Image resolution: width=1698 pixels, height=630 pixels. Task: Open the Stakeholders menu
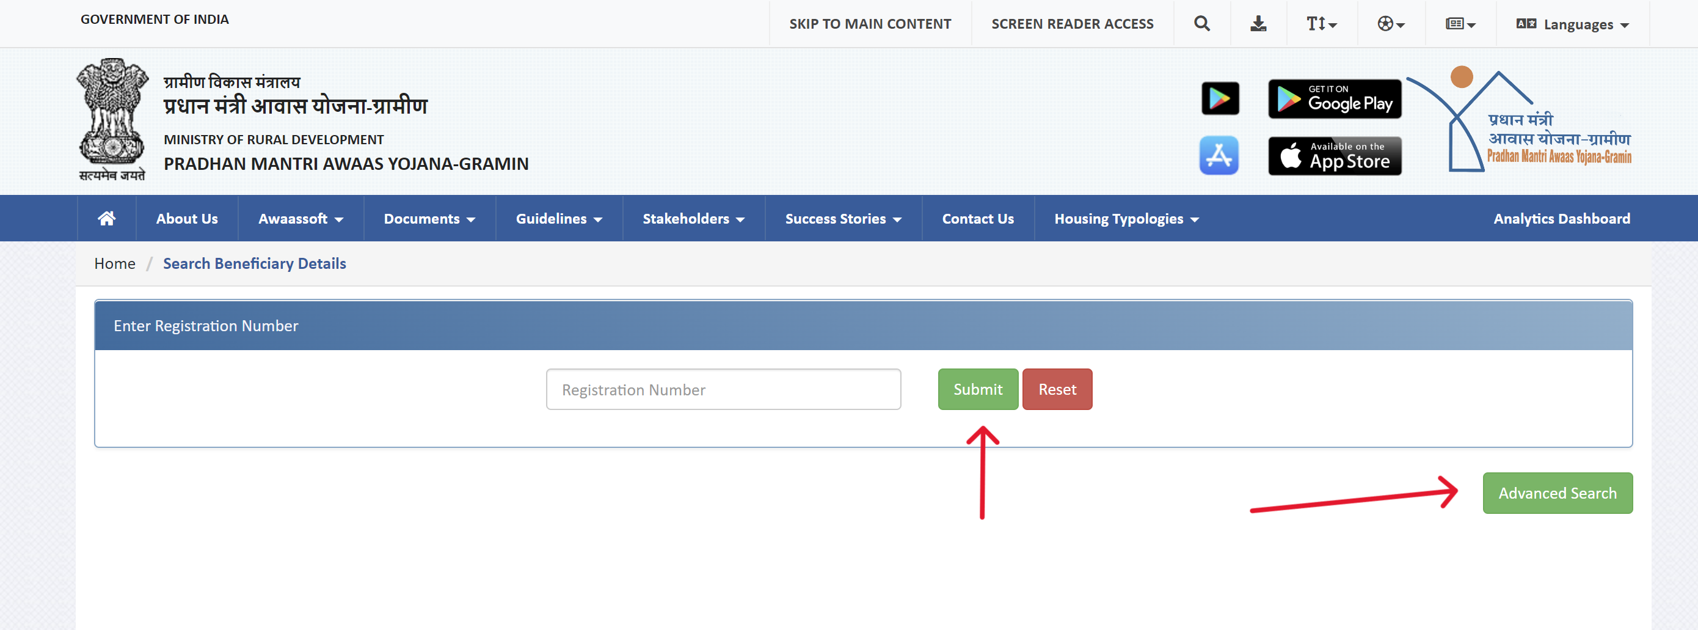pyautogui.click(x=692, y=218)
